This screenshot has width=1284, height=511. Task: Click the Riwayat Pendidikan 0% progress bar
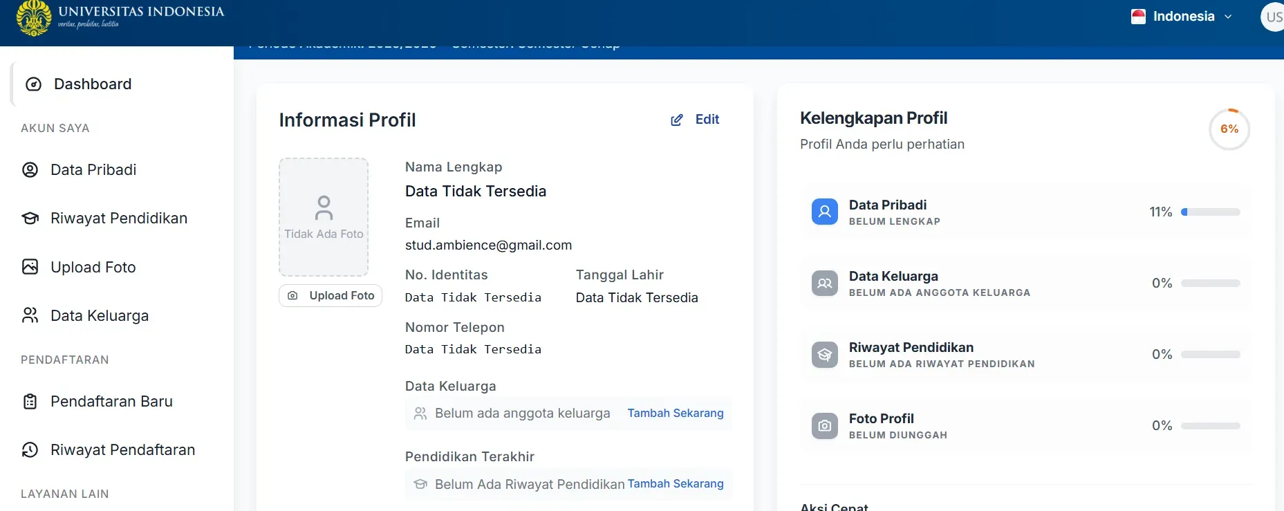click(x=1211, y=355)
